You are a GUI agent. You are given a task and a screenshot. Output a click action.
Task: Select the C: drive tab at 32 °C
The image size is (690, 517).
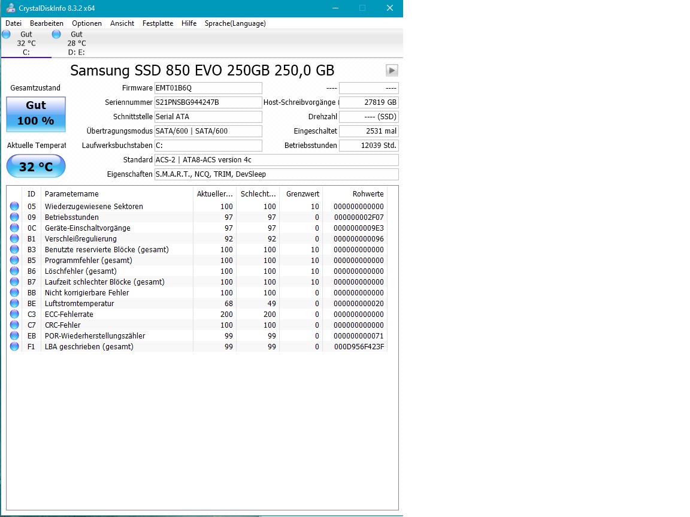(26, 43)
